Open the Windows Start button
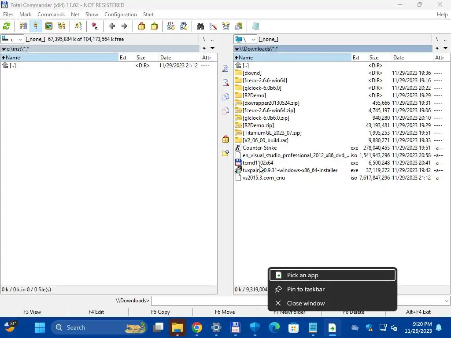 [40, 327]
